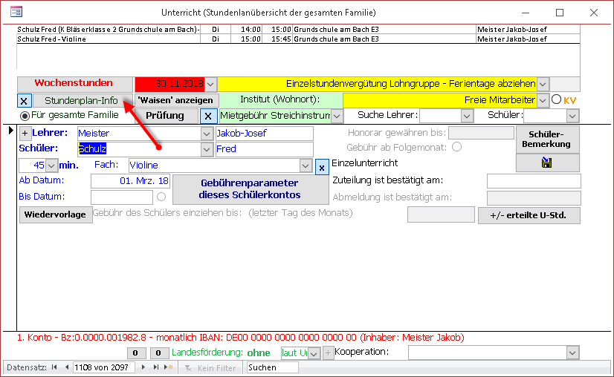Create new record with the star arrow icon
The image size is (614, 377).
(168, 367)
